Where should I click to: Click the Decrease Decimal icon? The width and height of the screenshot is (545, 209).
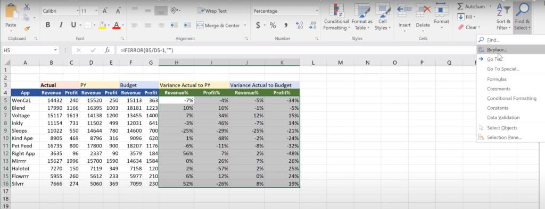(x=312, y=25)
